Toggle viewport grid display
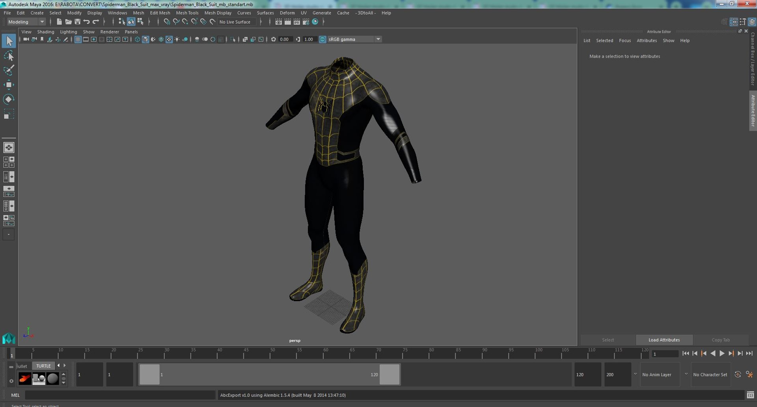 click(78, 39)
